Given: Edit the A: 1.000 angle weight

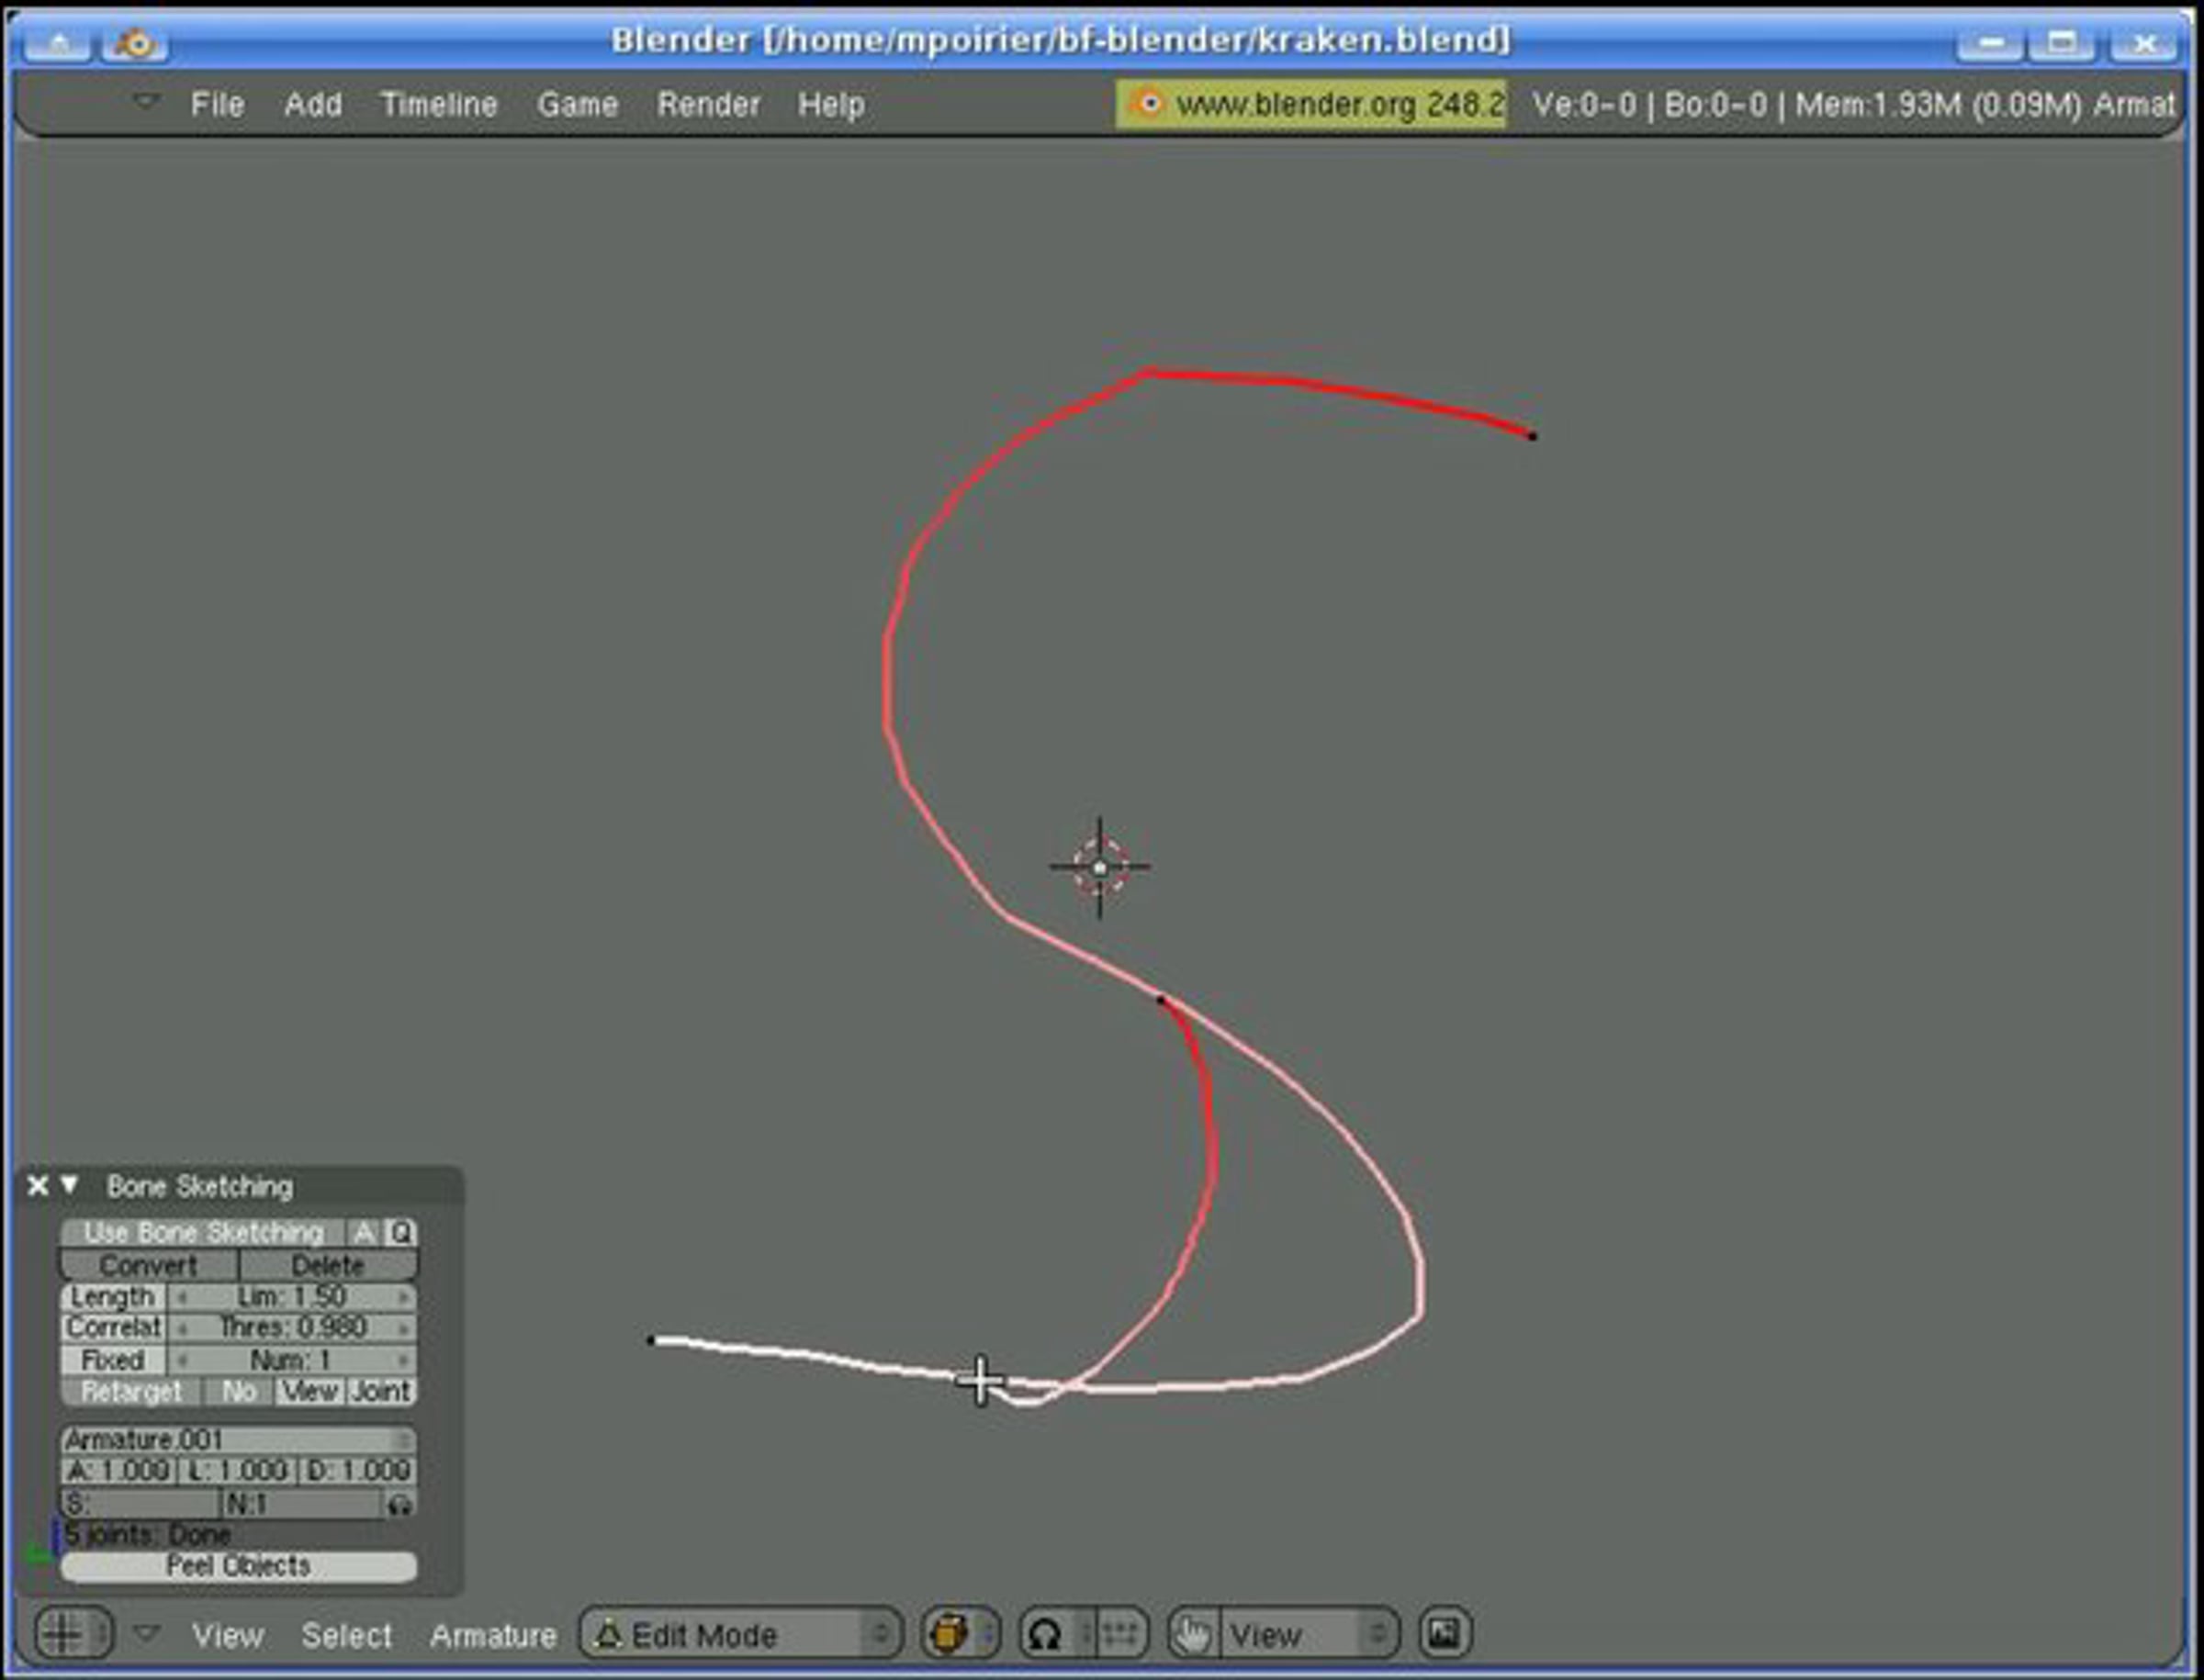Looking at the screenshot, I should click(x=119, y=1471).
